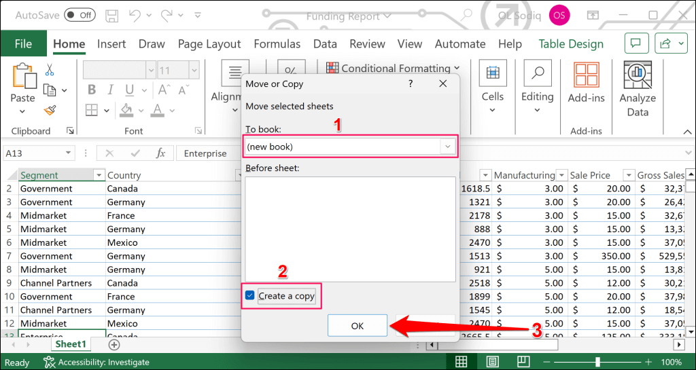Switch to the Data tab
This screenshot has height=370, width=696.
[325, 44]
